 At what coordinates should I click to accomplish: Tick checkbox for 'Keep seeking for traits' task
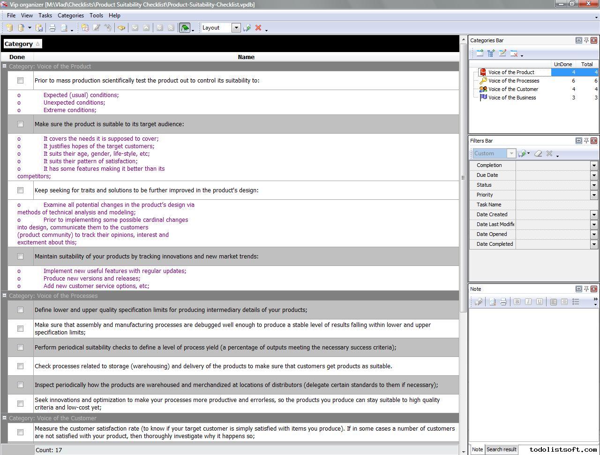click(20, 190)
